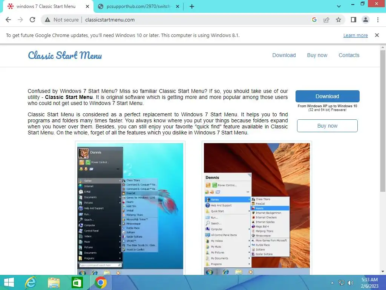Open the Chrome profile menu
Image resolution: width=386 pixels, height=290 pixels.
tap(366, 20)
